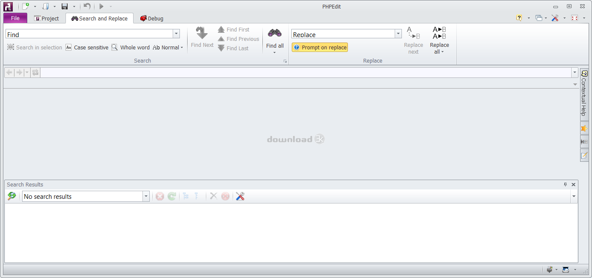Click the Run play arrow icon
The width and height of the screenshot is (592, 278).
click(x=101, y=6)
